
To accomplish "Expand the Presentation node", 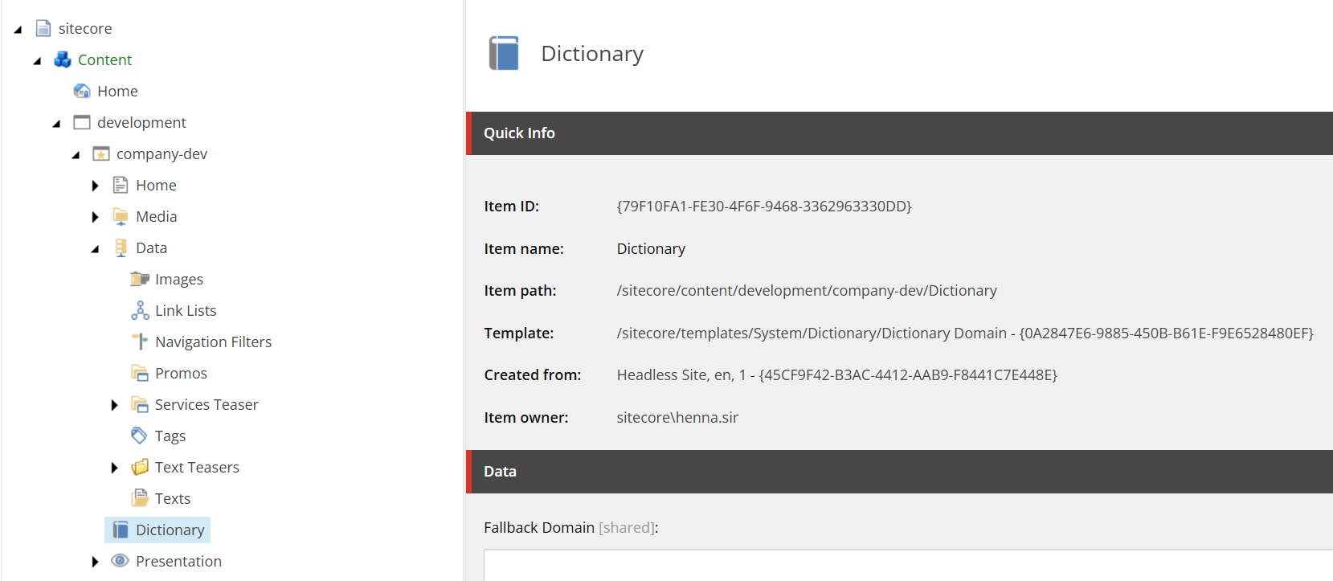I will tap(95, 562).
